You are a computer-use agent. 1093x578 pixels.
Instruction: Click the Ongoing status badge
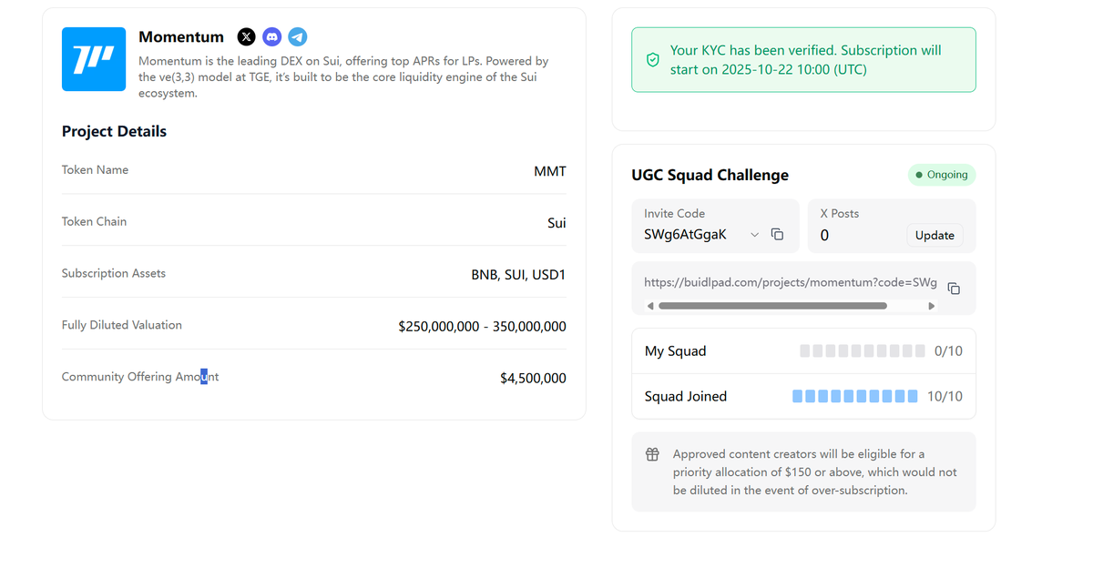(x=942, y=175)
